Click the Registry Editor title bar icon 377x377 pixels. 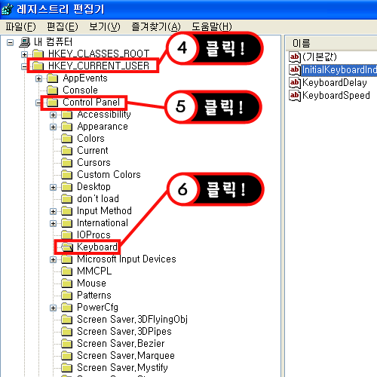point(7,9)
